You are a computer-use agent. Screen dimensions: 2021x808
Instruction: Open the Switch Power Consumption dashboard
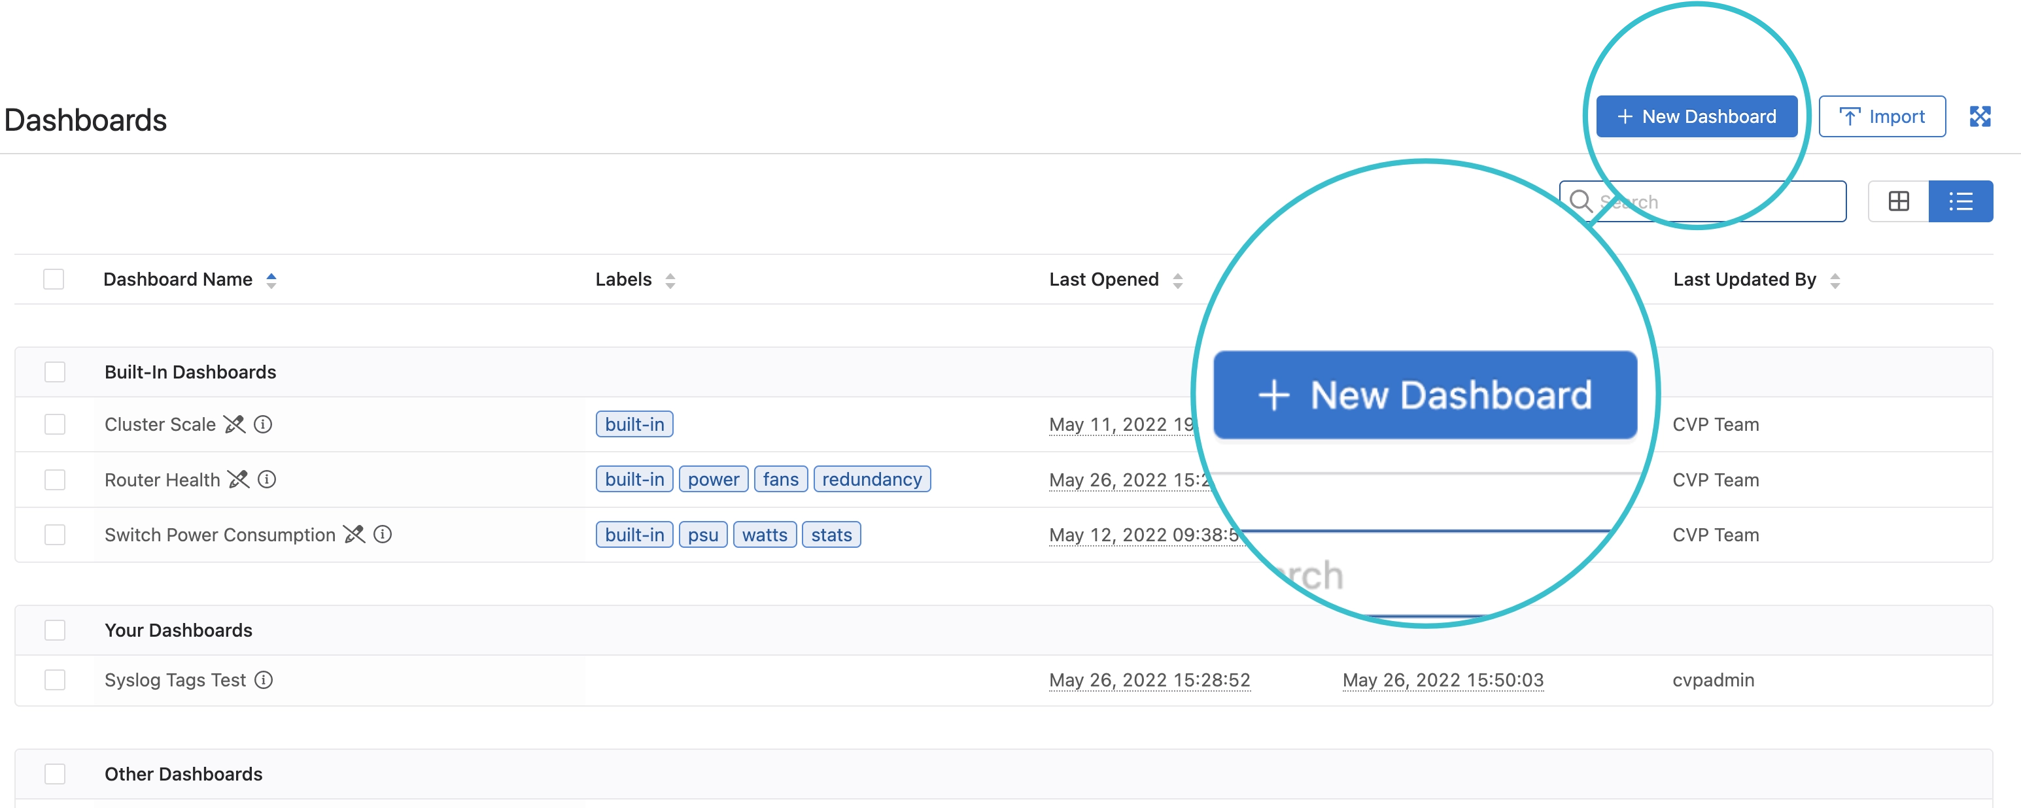pyautogui.click(x=220, y=535)
